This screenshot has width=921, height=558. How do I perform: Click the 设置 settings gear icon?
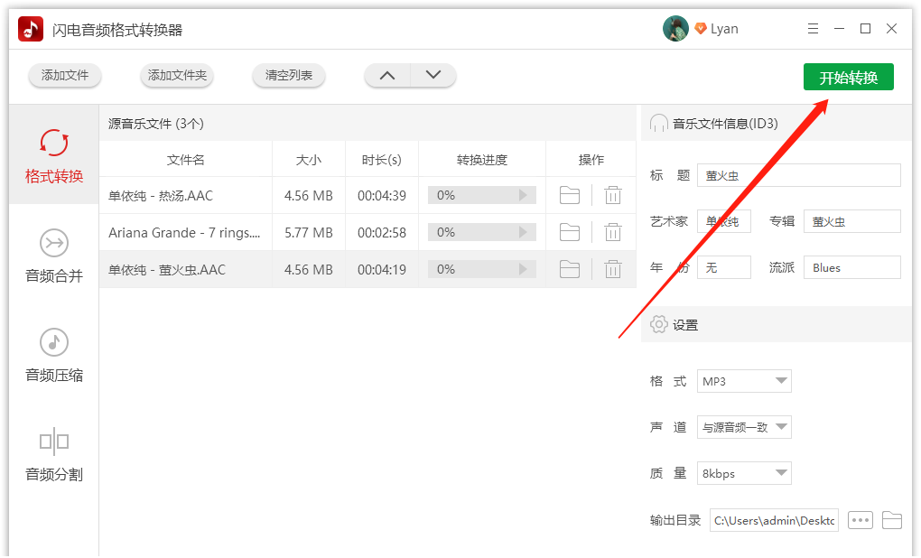tap(658, 324)
